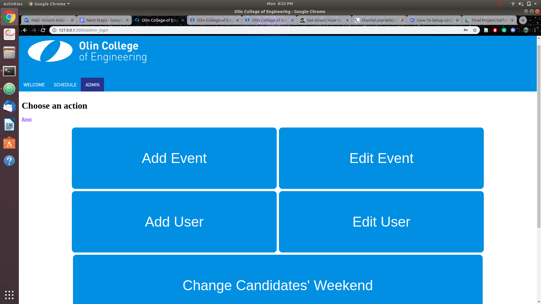Click Change Candidates' Weekend option

click(x=278, y=285)
